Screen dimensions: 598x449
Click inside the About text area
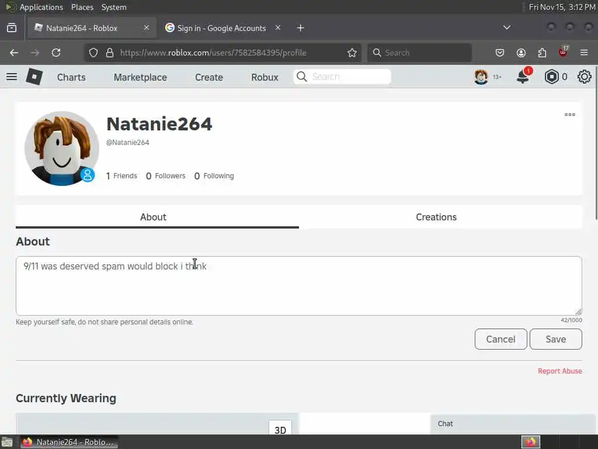(x=298, y=285)
